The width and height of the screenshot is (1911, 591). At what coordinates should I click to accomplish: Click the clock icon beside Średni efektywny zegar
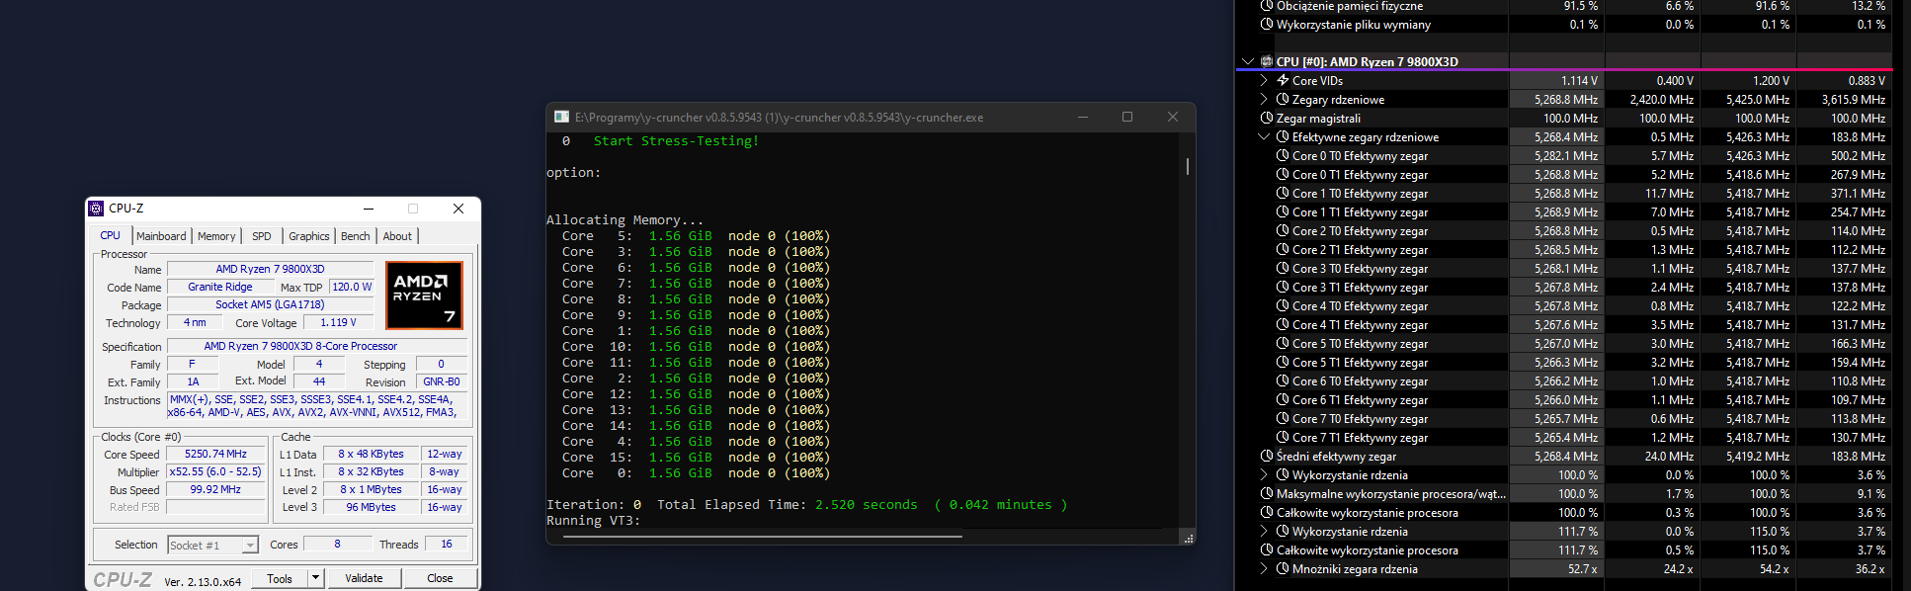coord(1267,456)
